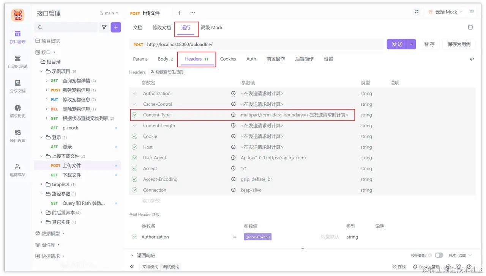Image resolution: width=486 pixels, height=276 pixels.
Task: Toggle the 校验响应 switch
Action: coord(439,255)
